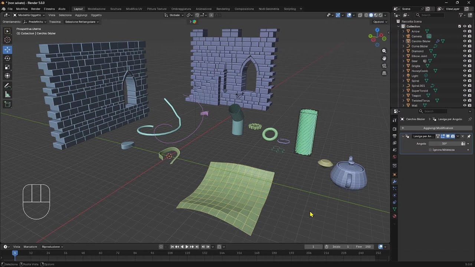This screenshot has width=475, height=267.
Task: Enable proportional editing in the header
Action: (211, 15)
